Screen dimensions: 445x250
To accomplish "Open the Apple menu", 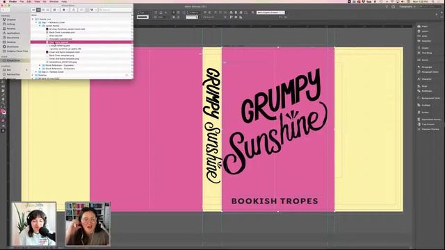I will tap(4, 1).
